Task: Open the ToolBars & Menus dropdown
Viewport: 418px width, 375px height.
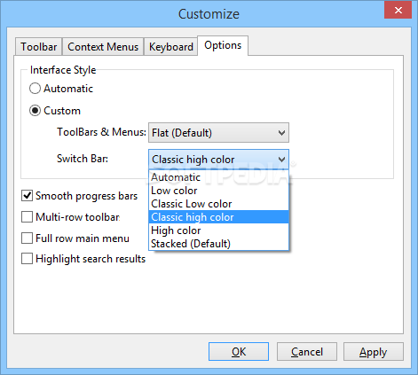Action: point(218,133)
